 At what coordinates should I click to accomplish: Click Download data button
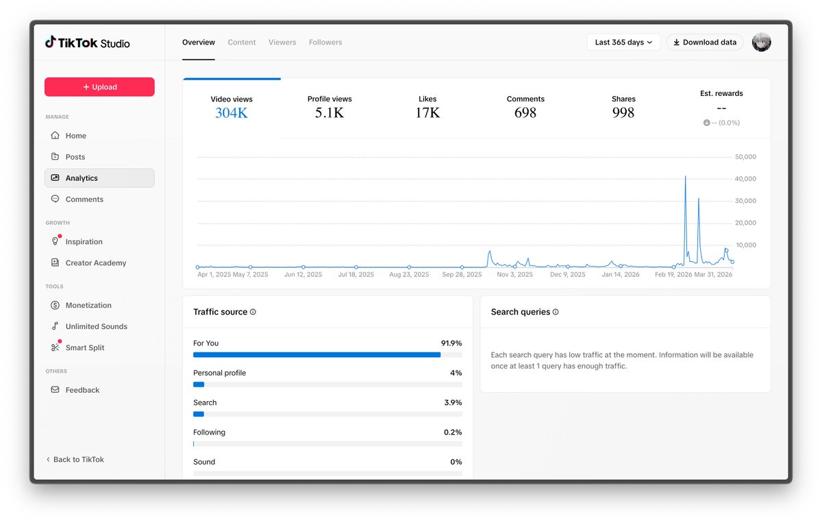[x=706, y=42]
